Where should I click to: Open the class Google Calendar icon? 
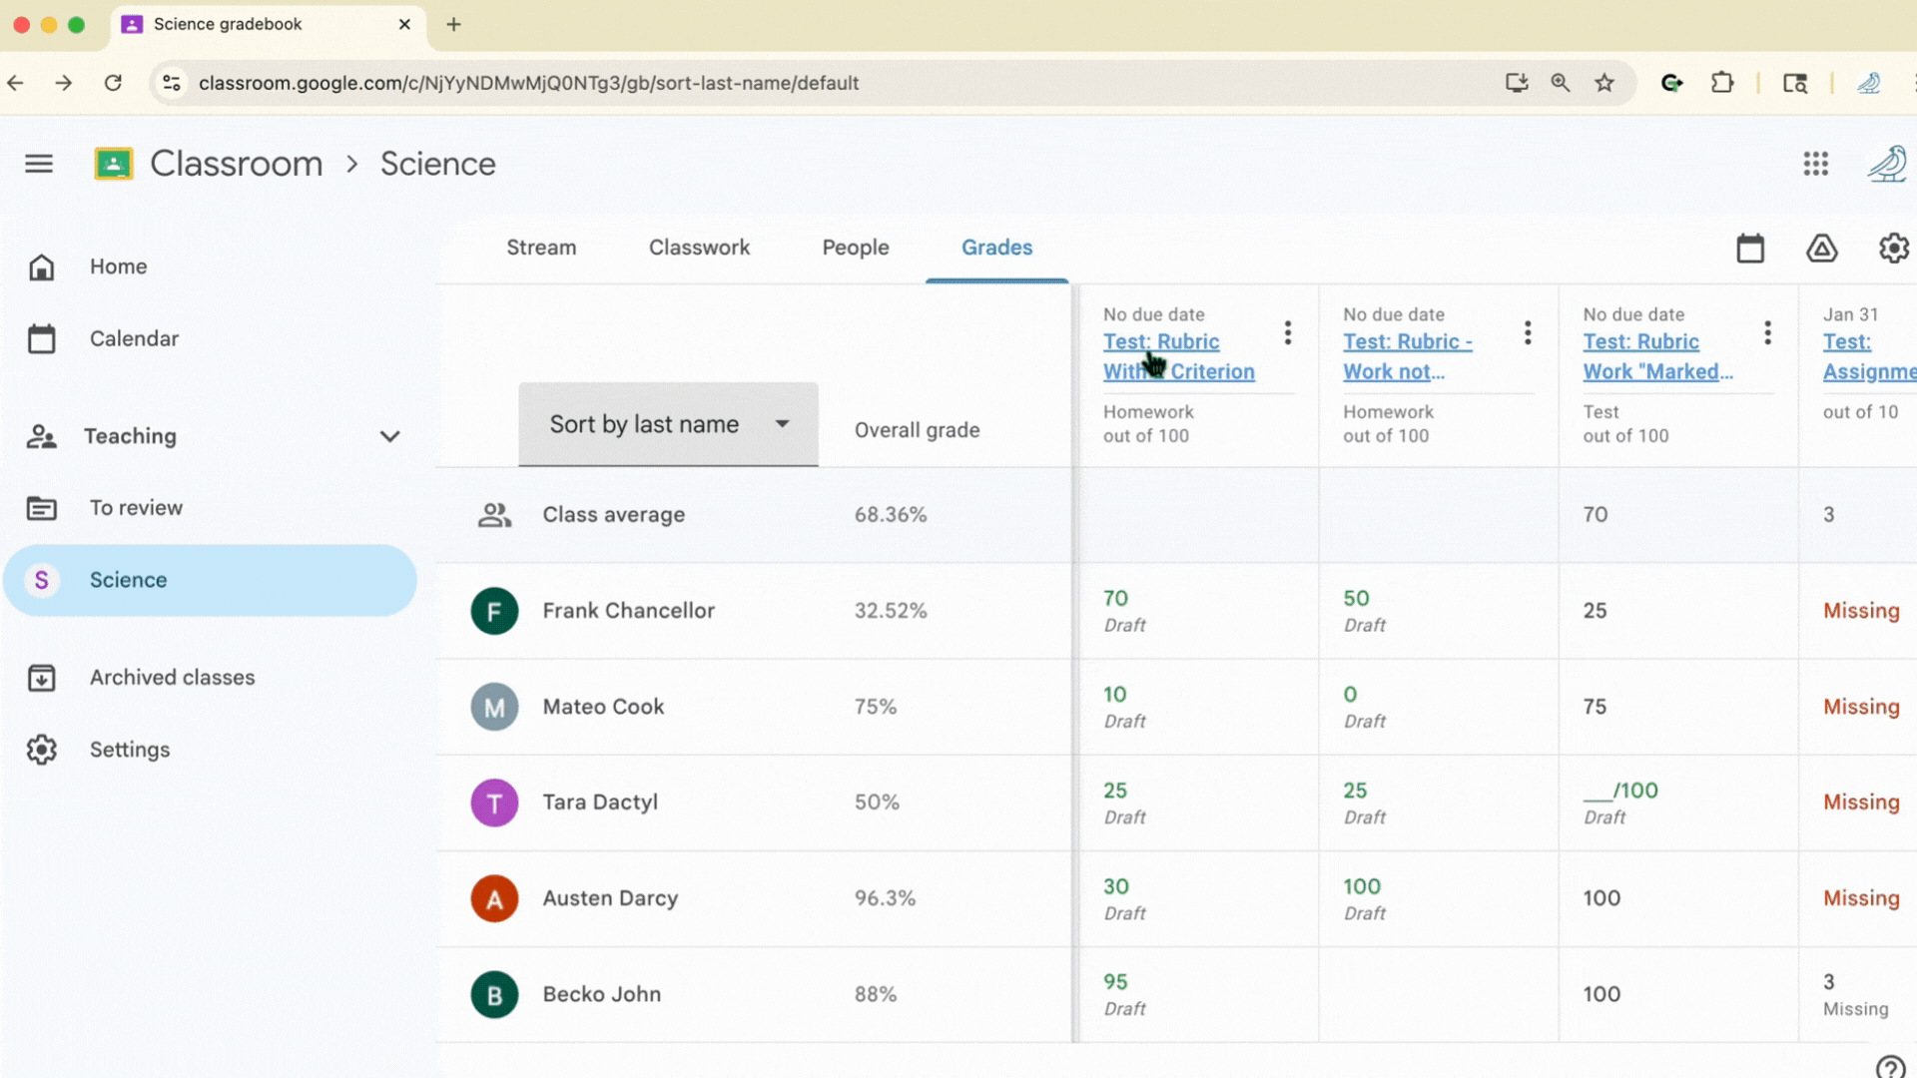1749,248
